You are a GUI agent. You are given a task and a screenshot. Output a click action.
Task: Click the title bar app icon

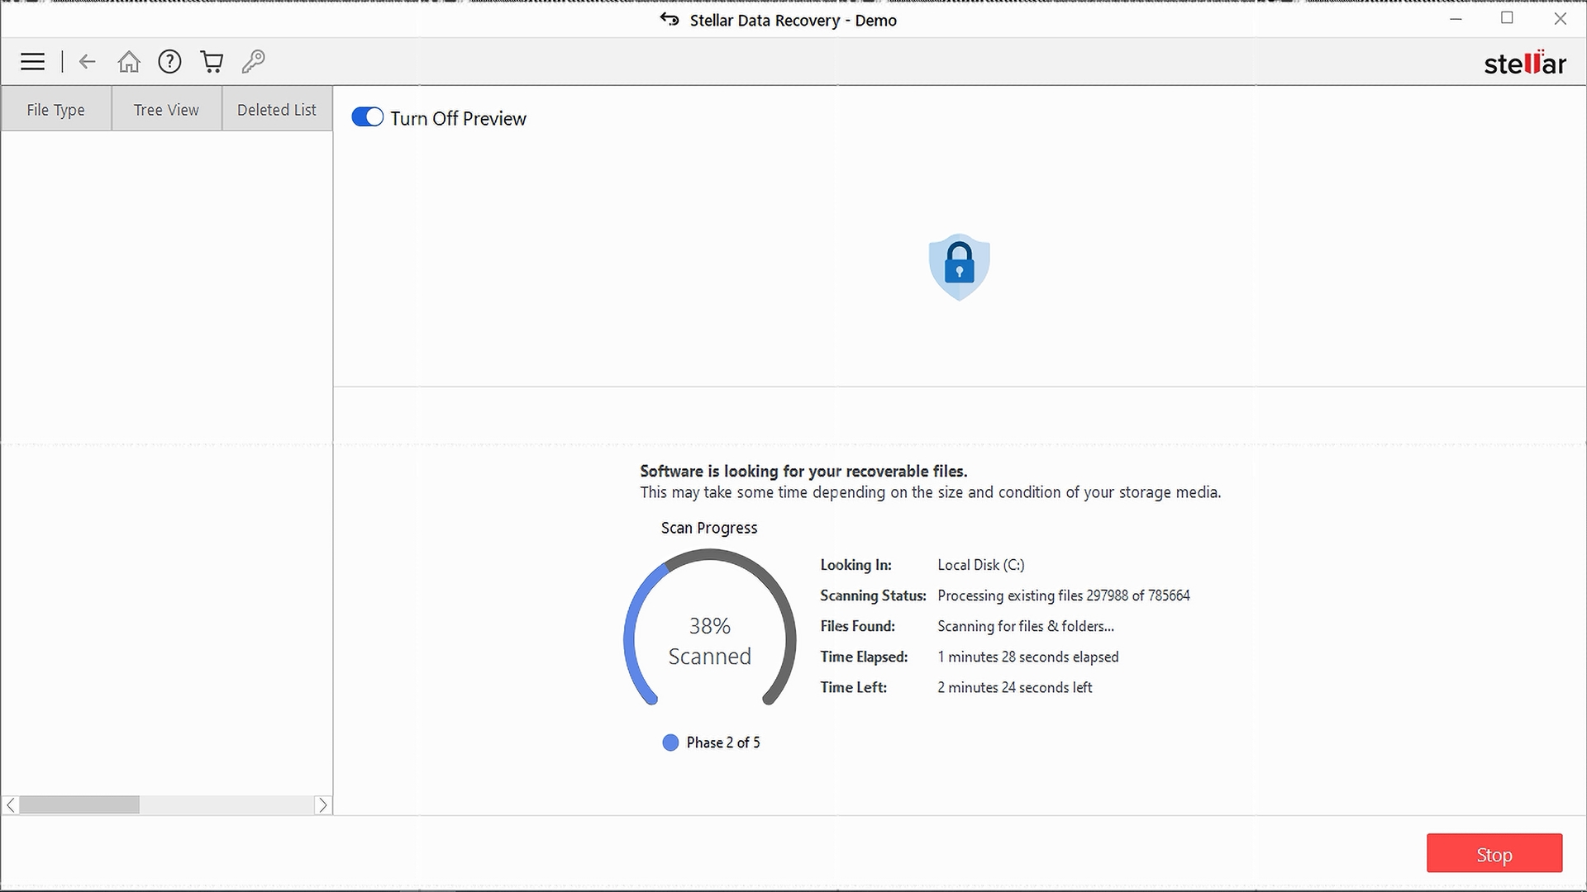pyautogui.click(x=670, y=19)
